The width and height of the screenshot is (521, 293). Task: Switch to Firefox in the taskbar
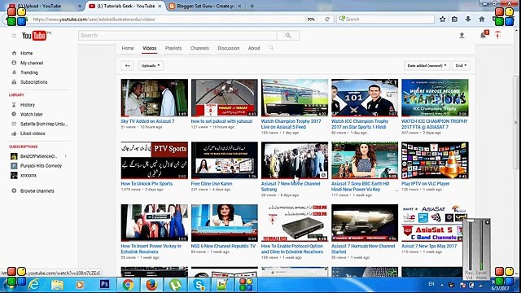(152, 285)
